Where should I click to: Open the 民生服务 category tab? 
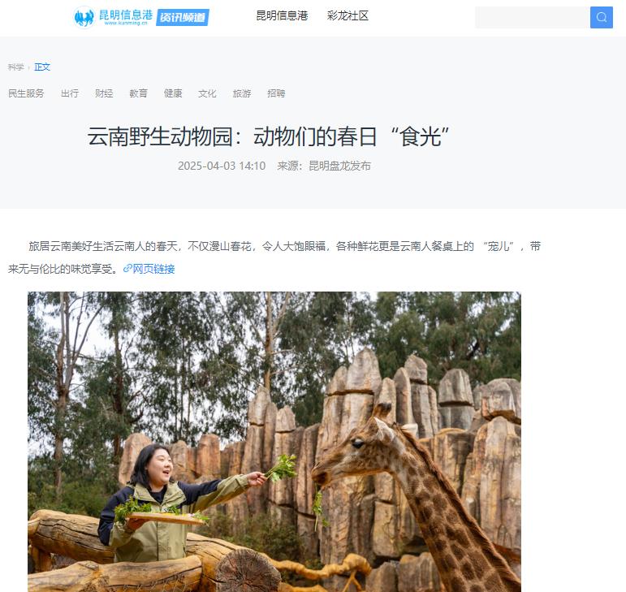(26, 93)
